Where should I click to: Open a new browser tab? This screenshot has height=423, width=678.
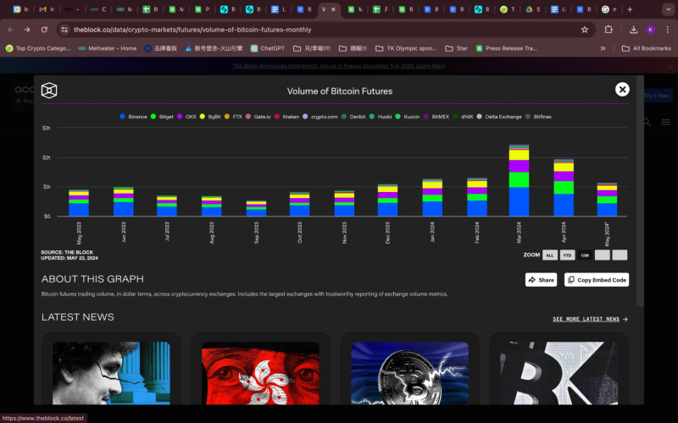tap(629, 9)
